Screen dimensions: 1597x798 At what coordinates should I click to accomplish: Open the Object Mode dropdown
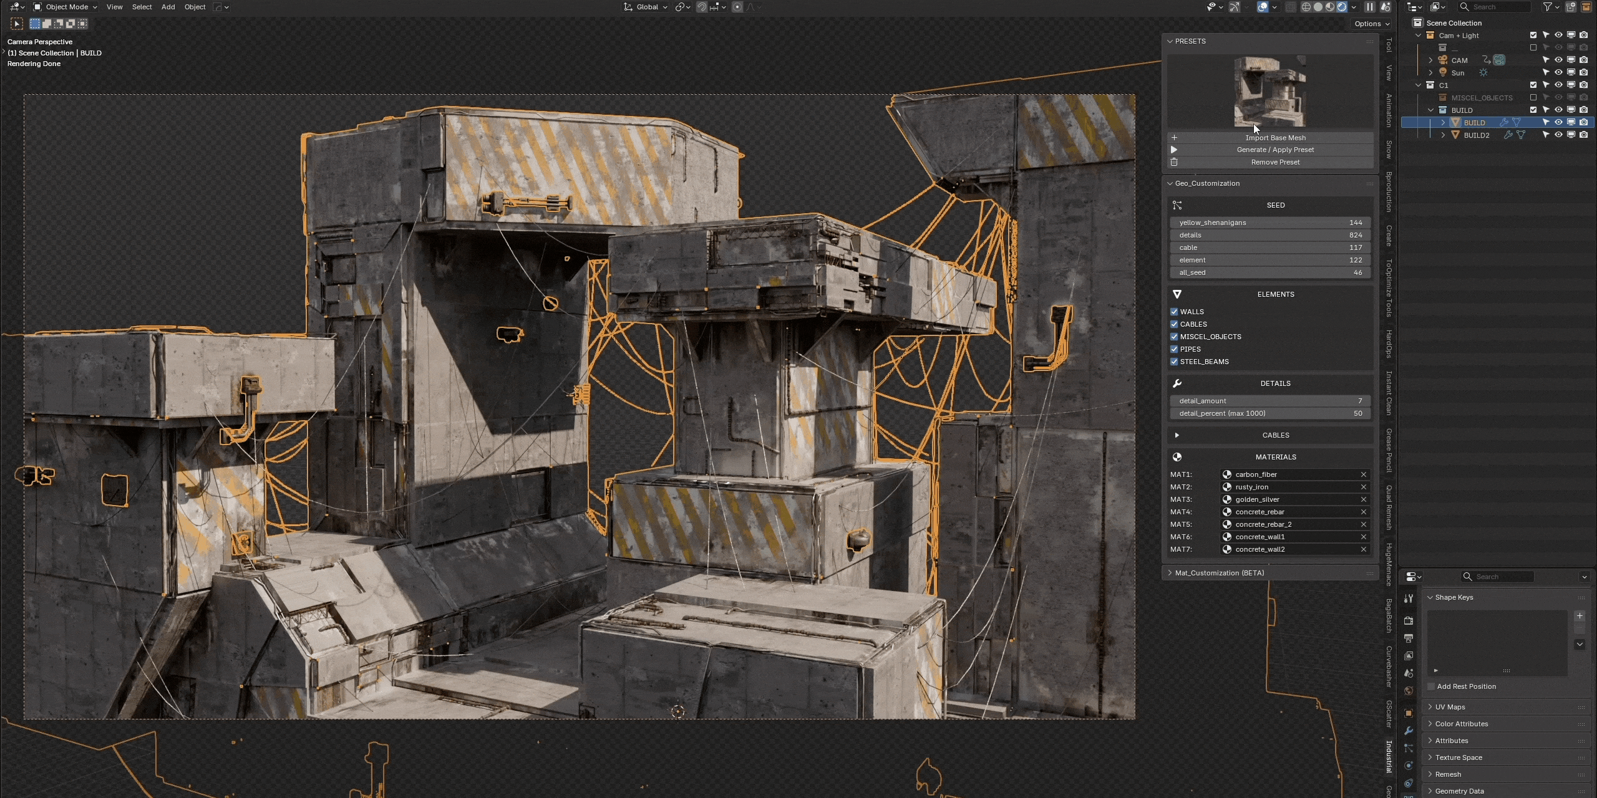(x=65, y=7)
